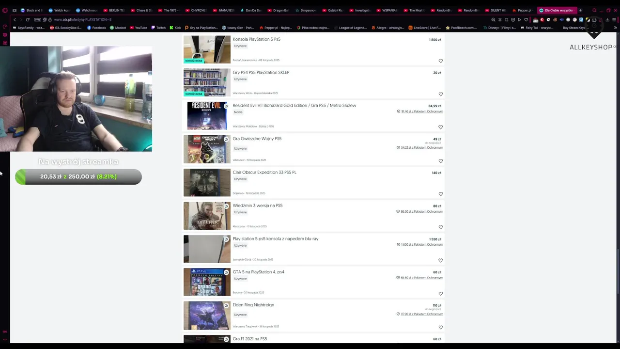Click the 20,53 zł donation progress bar
The image size is (620, 349).
coord(78,176)
